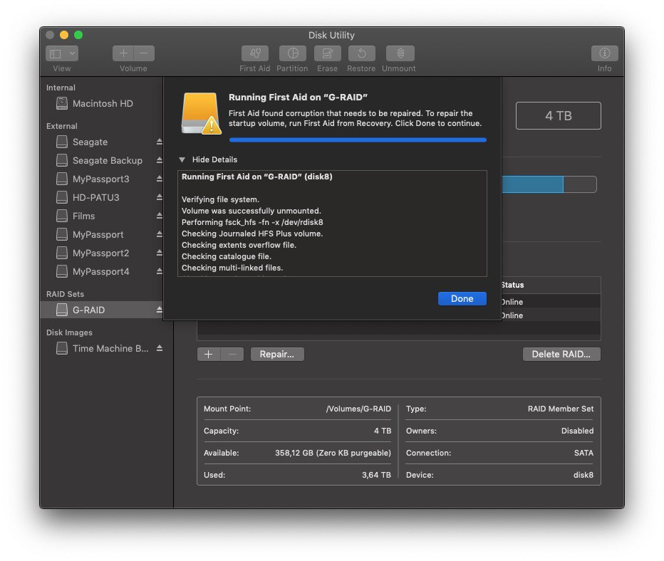
Task: Click the First Aid log text area
Action: coord(332,224)
